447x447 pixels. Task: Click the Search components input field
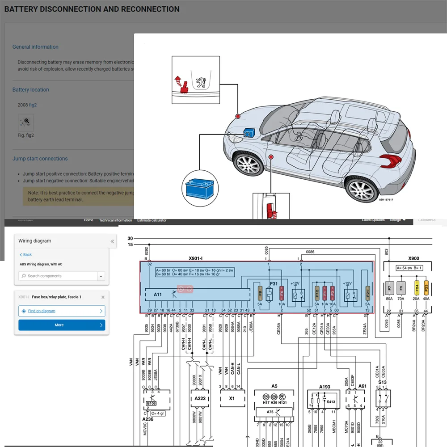(58, 276)
